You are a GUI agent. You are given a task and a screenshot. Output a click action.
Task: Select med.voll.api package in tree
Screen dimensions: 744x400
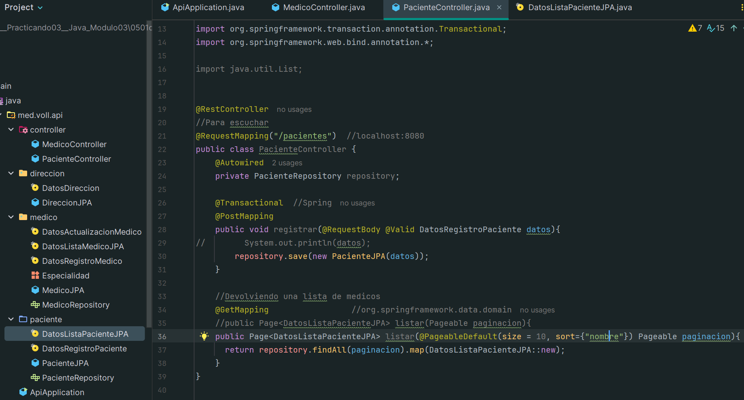[40, 115]
